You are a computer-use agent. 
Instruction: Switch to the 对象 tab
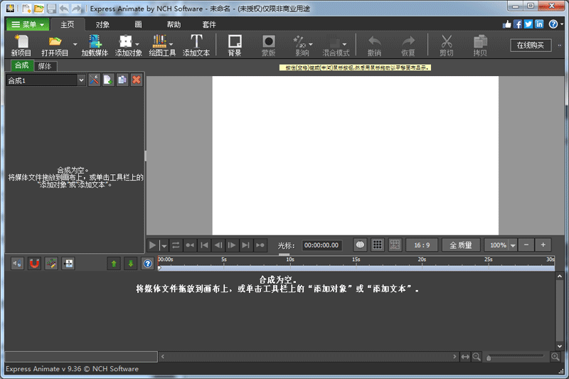click(102, 24)
